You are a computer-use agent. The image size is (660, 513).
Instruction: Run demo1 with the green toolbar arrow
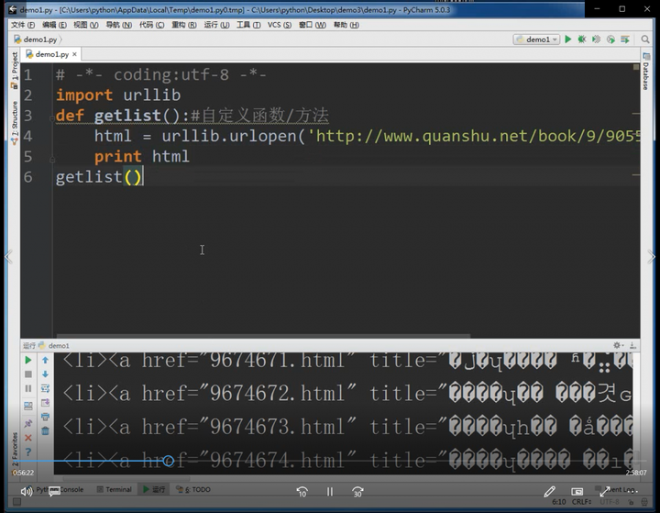pos(567,39)
